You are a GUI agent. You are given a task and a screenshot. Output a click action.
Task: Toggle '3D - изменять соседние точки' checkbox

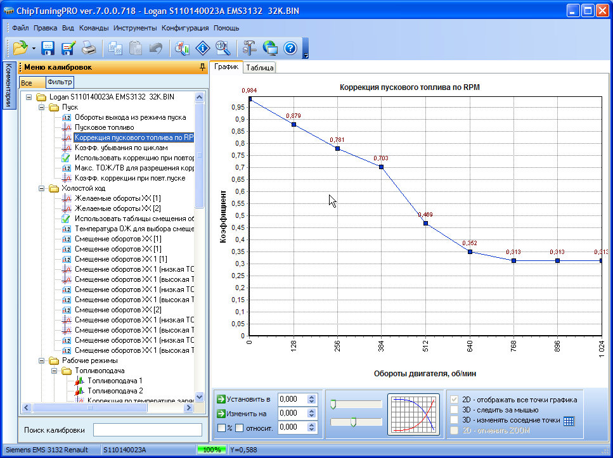(453, 421)
